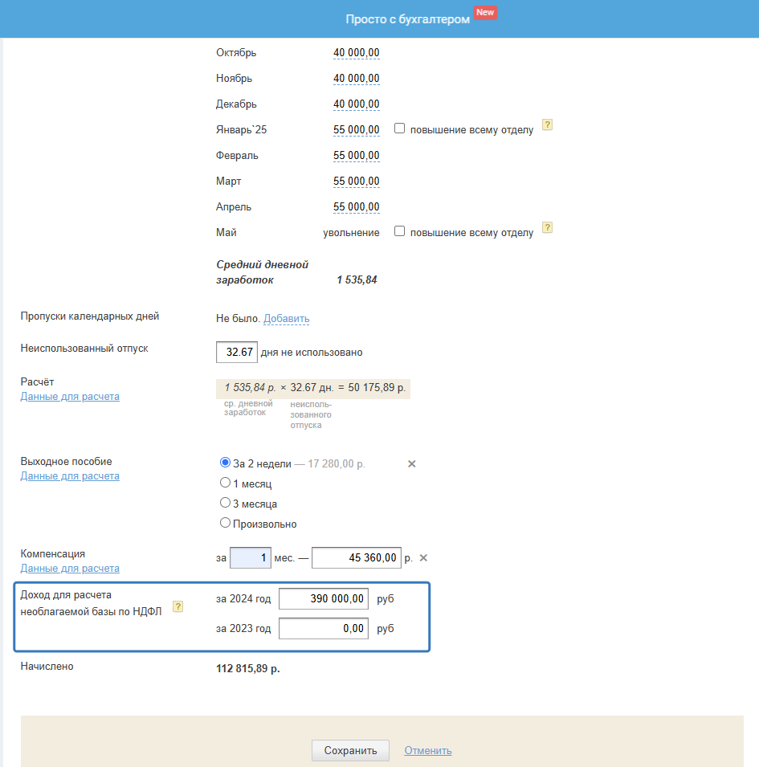Click the Сохранить button
This screenshot has height=767, width=759.
click(351, 750)
